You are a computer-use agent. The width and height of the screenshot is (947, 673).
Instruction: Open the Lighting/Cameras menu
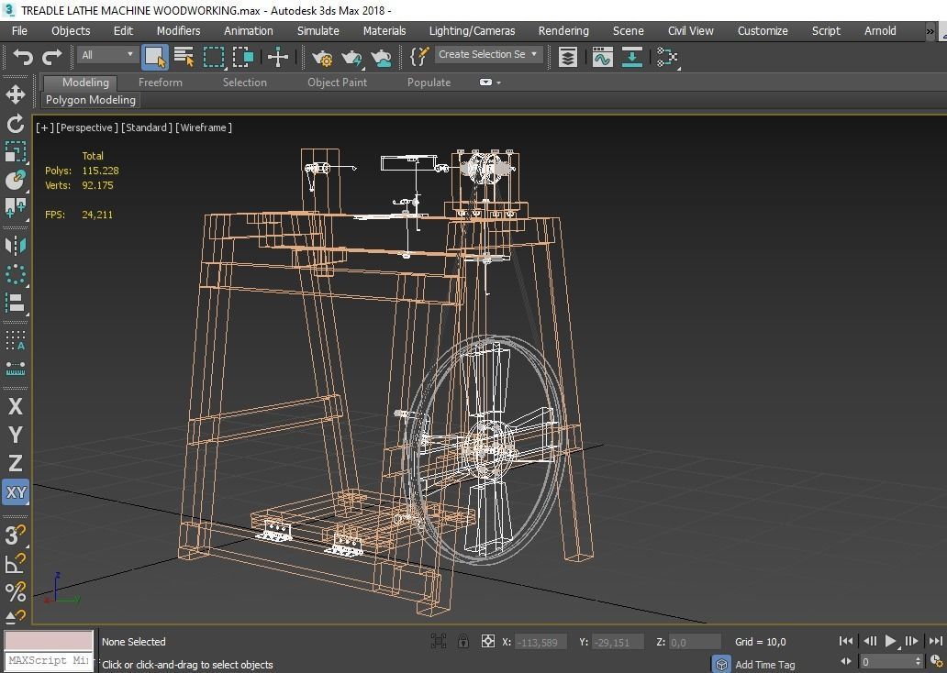472,31
